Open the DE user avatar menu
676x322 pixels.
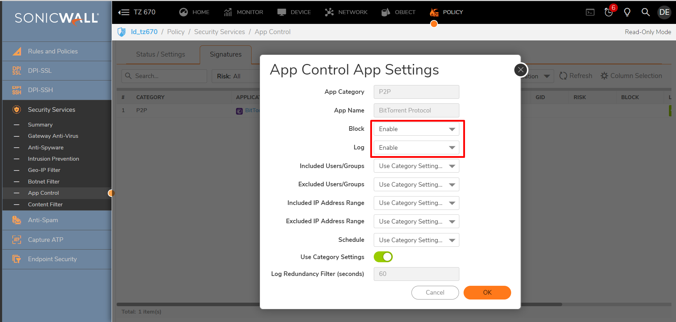(x=664, y=12)
